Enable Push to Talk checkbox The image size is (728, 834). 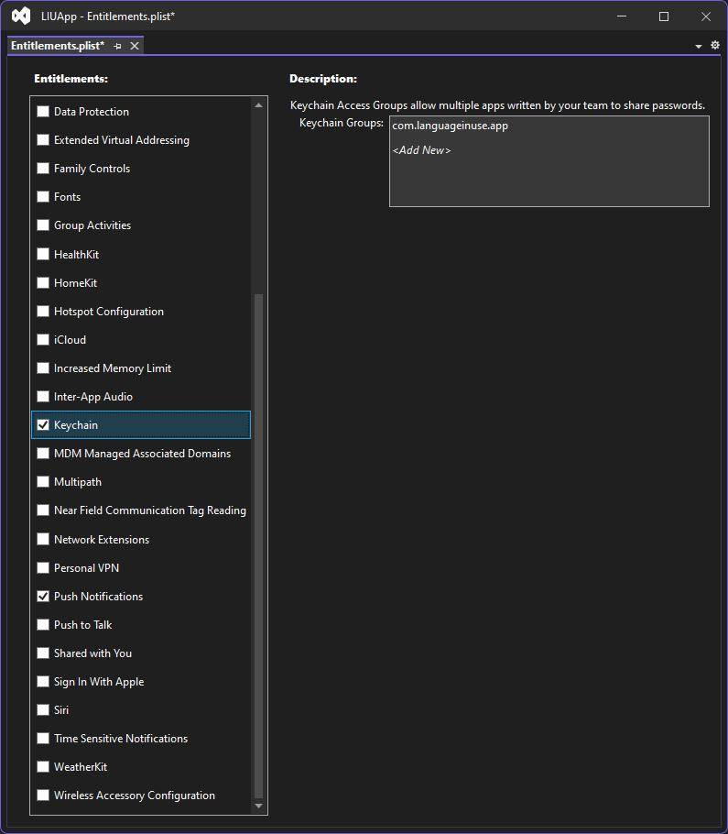43,625
